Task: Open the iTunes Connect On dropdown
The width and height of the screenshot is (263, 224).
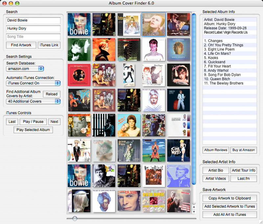Action: tap(33, 83)
